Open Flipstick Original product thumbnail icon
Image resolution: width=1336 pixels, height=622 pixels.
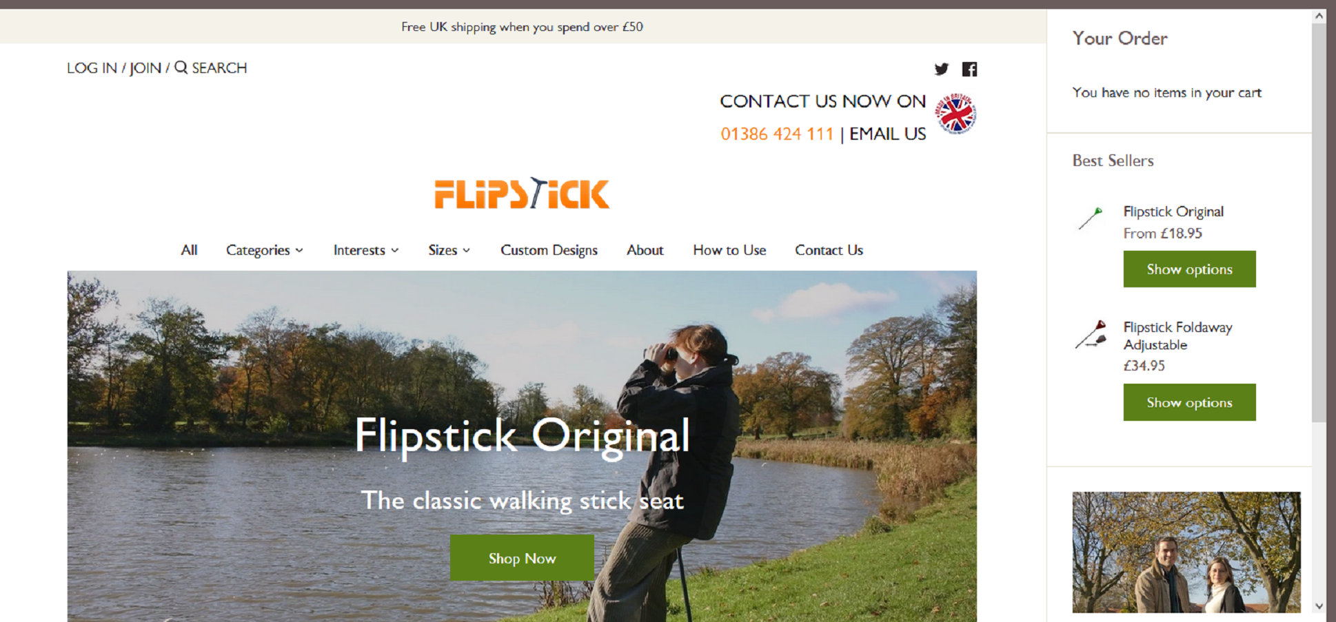[x=1091, y=218]
